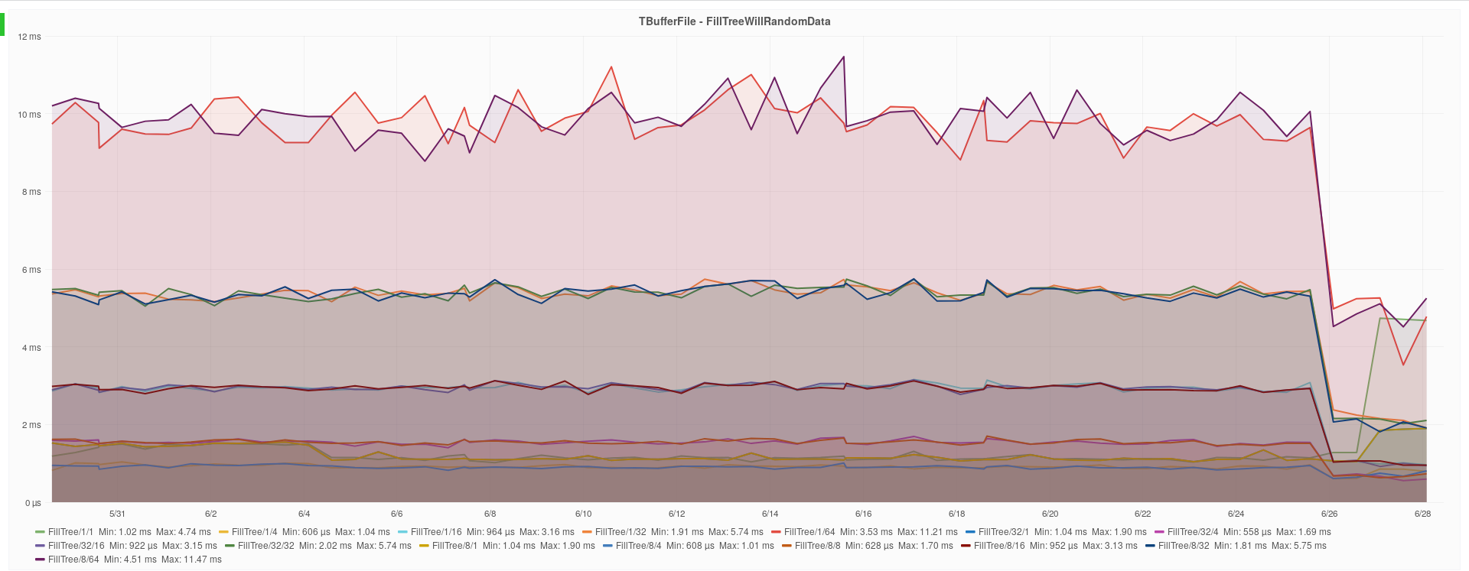
Task: Open color picker swatch for FillTree/1/32
Action: click(587, 532)
